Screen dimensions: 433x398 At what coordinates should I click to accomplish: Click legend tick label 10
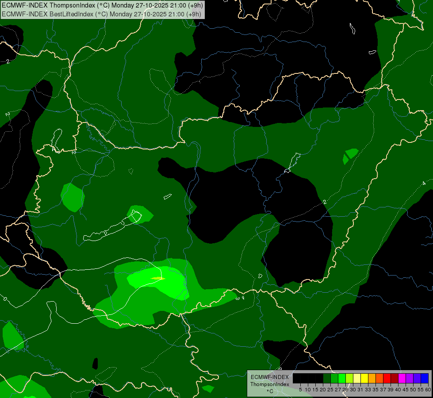click(x=308, y=390)
